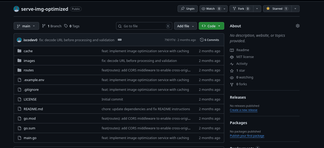324x148 pixels.
Task: Open the MIT license link
Action: [245, 57]
